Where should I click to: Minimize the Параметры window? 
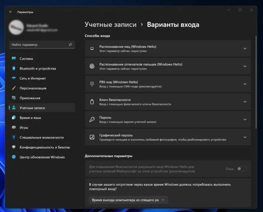(229, 10)
